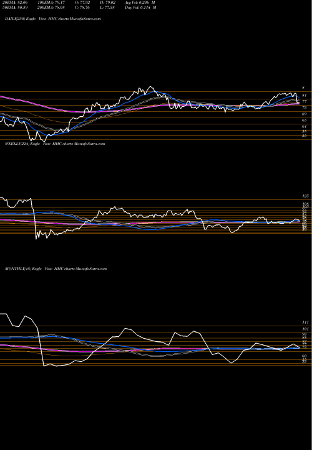Screen dimensions: 312x450
Task: Select the close price C: 78.76
Action: (83, 7)
